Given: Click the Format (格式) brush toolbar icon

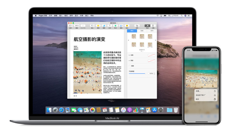Looking at the screenshot, I should coord(147,25).
